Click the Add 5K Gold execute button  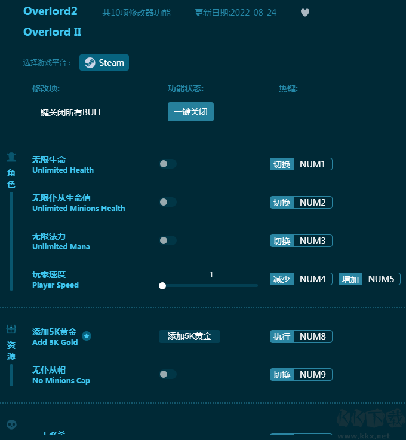(x=189, y=337)
